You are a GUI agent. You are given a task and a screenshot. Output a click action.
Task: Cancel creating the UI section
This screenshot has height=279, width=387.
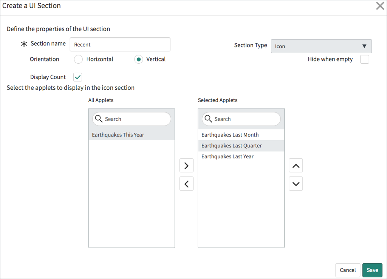click(x=347, y=270)
